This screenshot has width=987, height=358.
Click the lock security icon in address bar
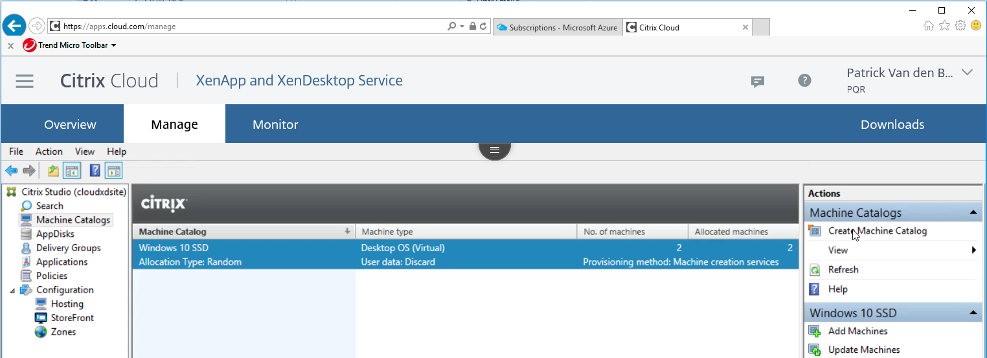(473, 27)
